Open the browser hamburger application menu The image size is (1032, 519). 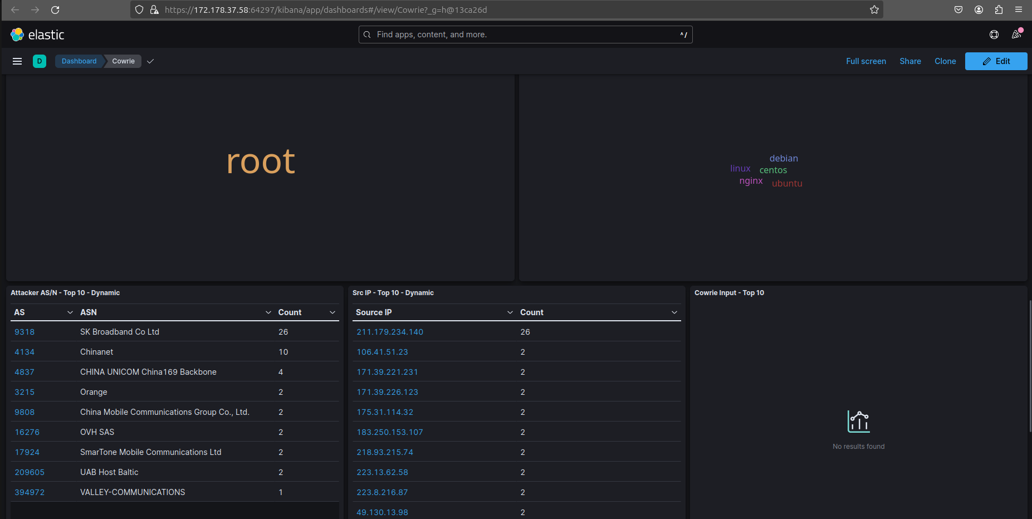click(x=1019, y=9)
